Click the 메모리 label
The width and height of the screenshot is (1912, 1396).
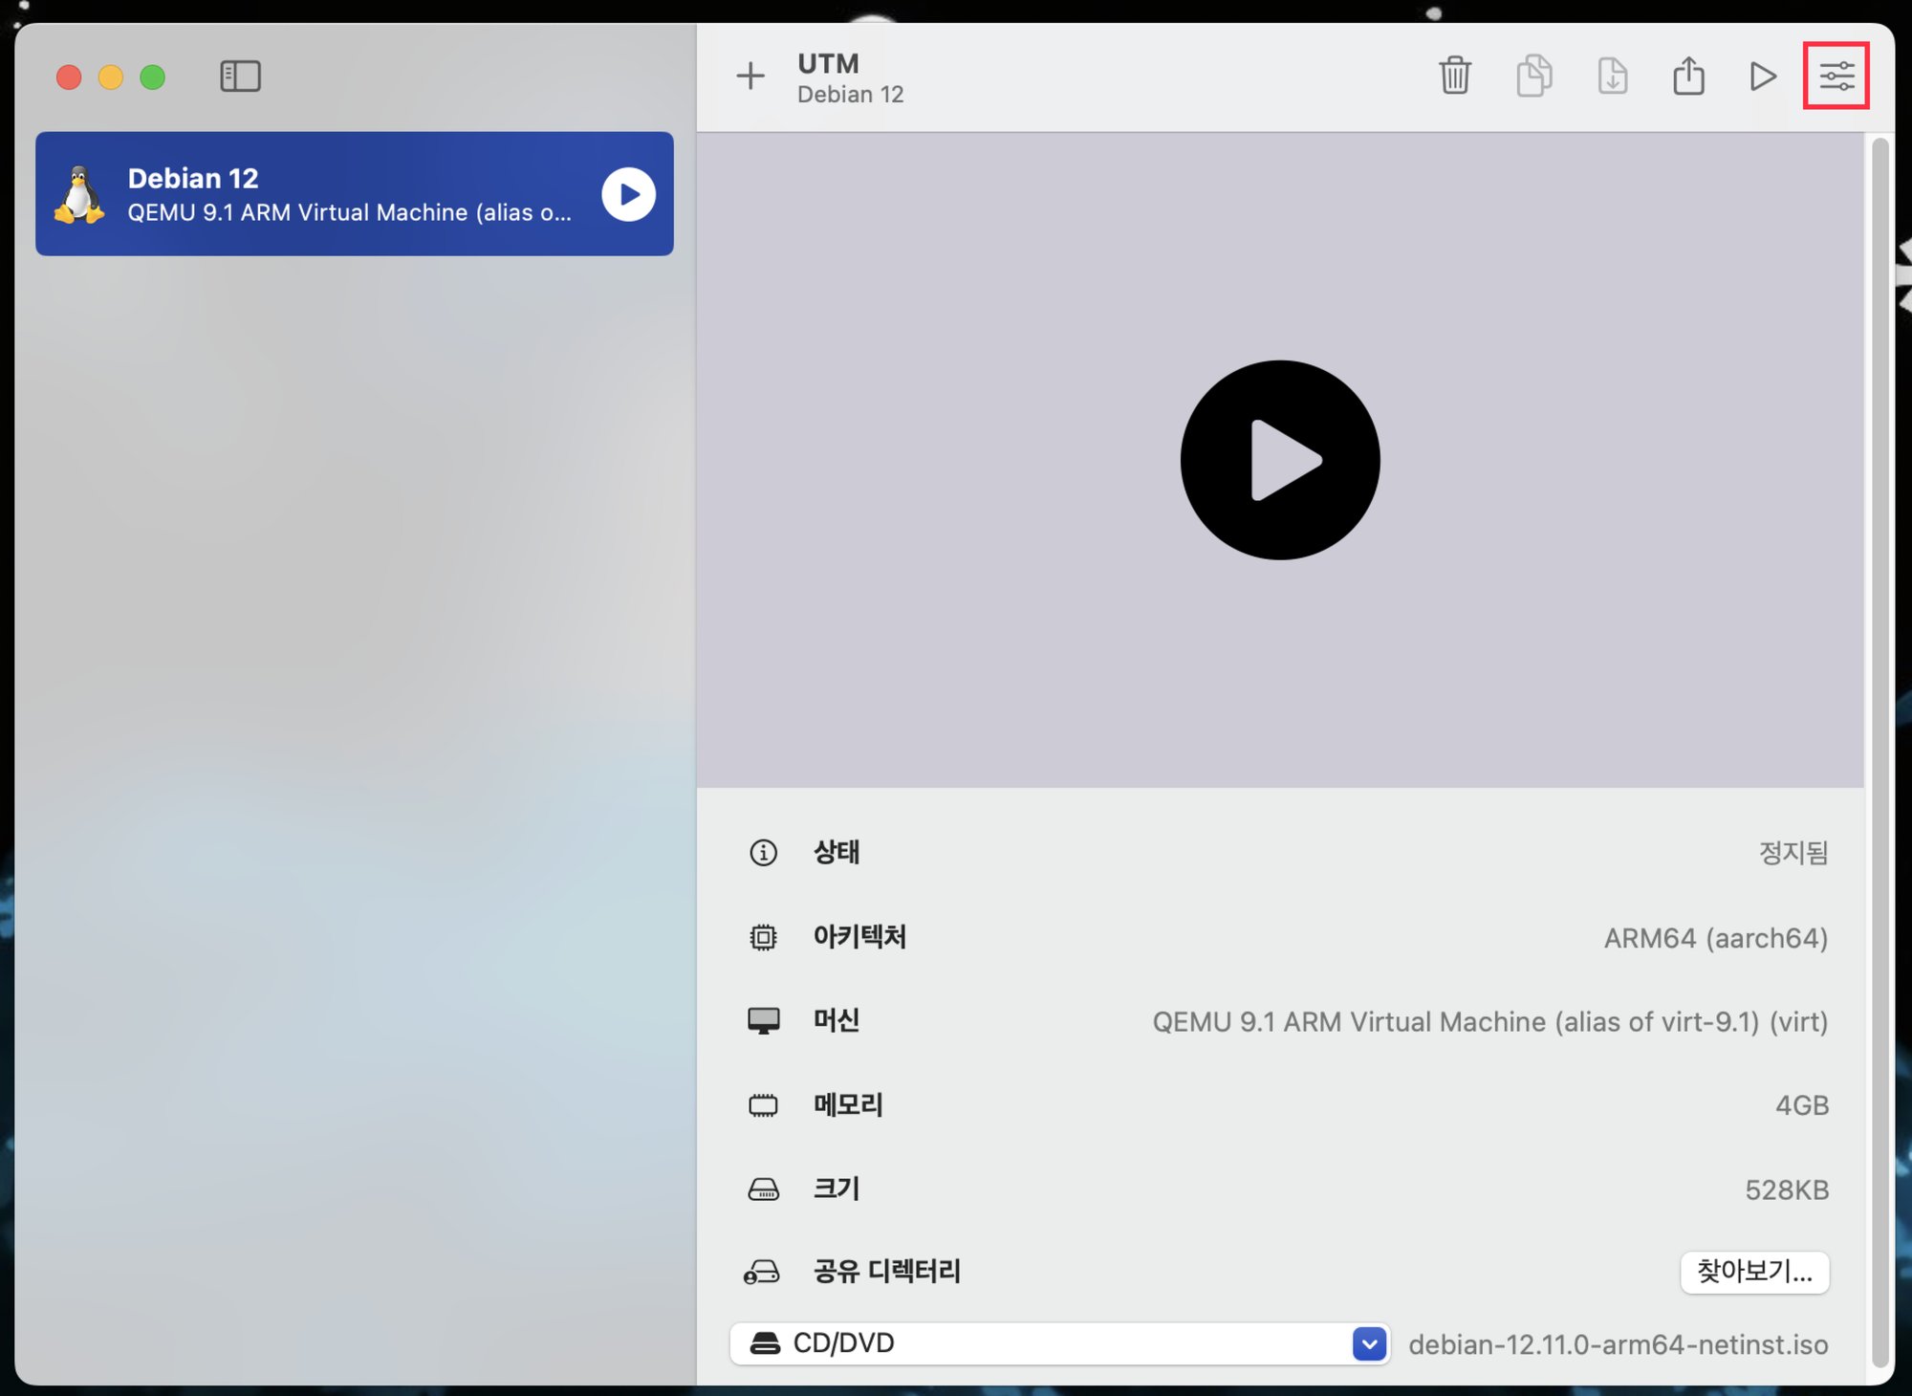click(x=848, y=1105)
